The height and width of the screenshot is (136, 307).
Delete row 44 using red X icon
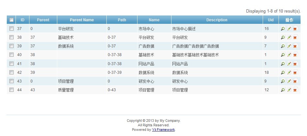click(x=295, y=90)
